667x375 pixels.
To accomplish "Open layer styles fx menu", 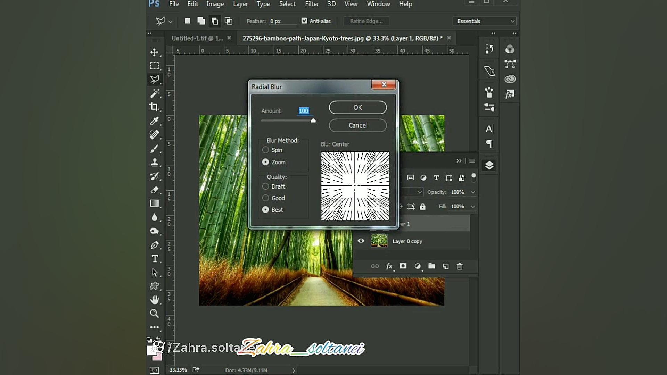I will tap(389, 266).
